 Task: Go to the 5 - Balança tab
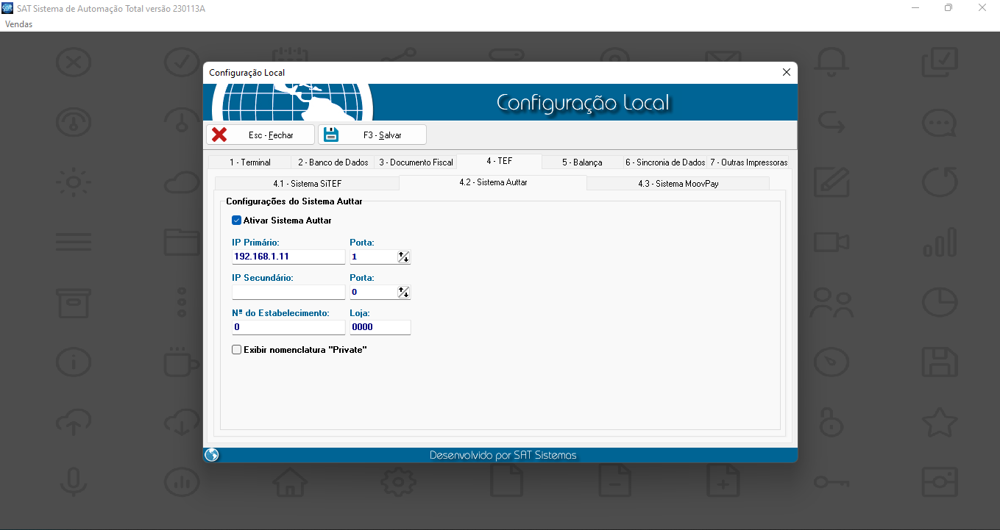click(x=582, y=162)
